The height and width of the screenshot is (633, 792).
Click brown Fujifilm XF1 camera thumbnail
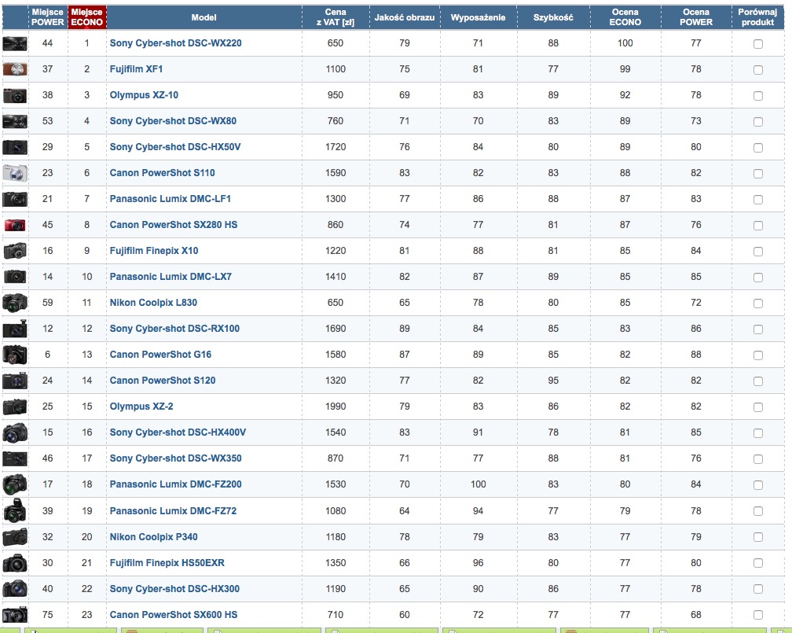coord(15,69)
